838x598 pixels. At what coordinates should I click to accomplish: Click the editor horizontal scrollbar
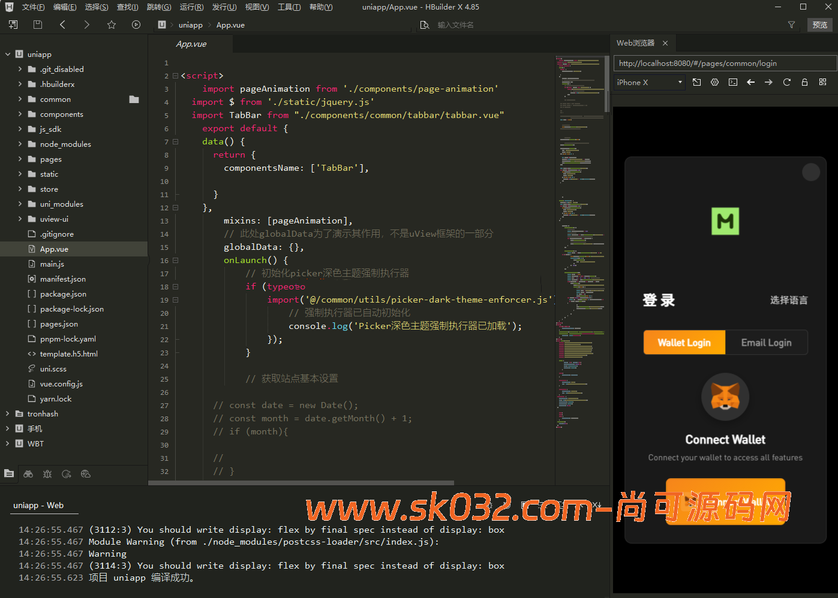[301, 482]
